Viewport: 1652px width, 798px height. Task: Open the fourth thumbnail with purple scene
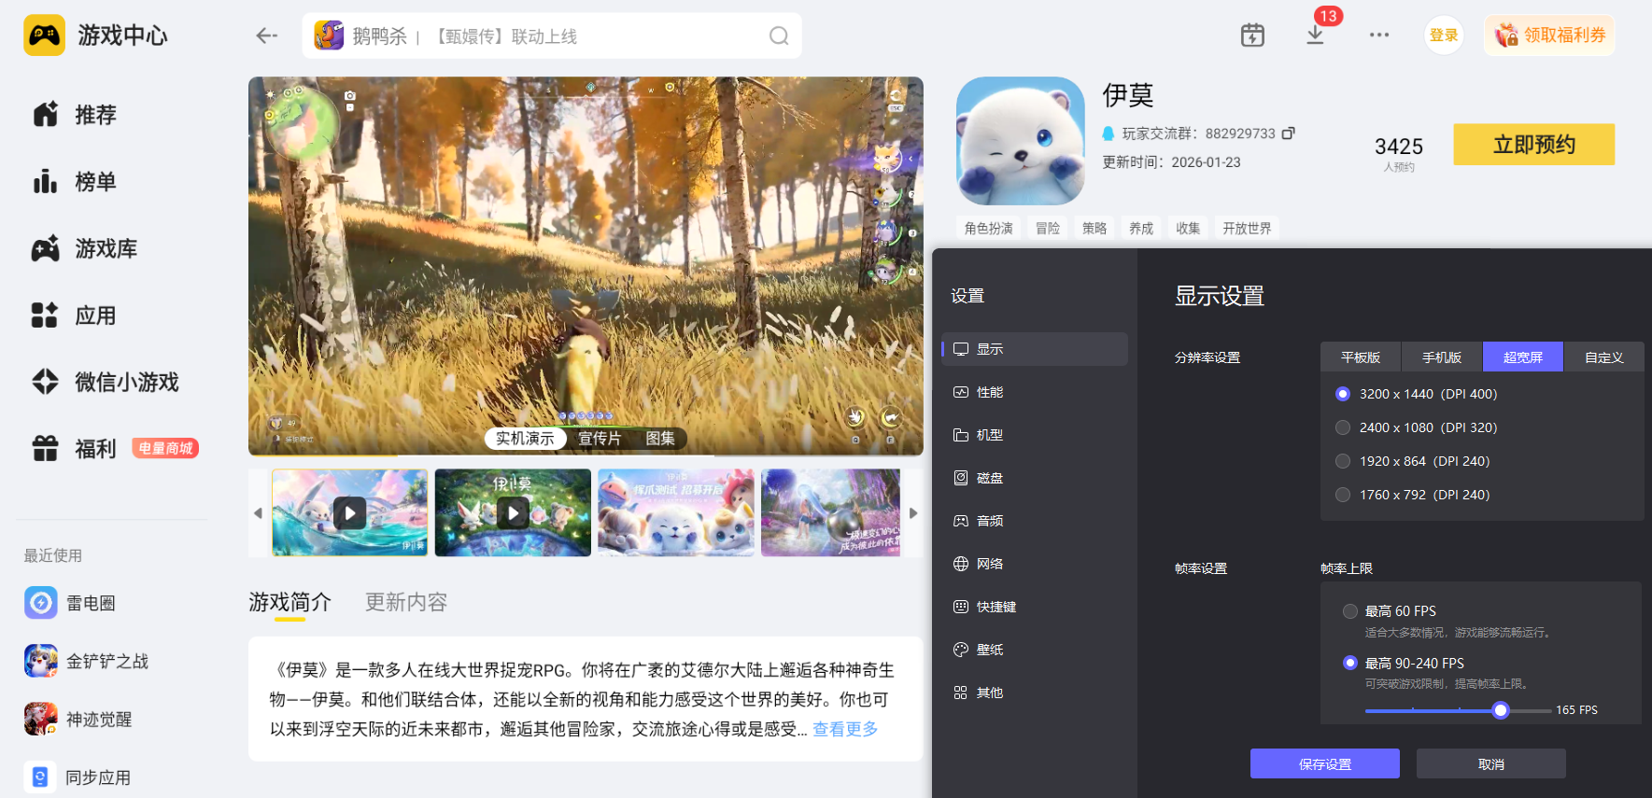click(831, 513)
